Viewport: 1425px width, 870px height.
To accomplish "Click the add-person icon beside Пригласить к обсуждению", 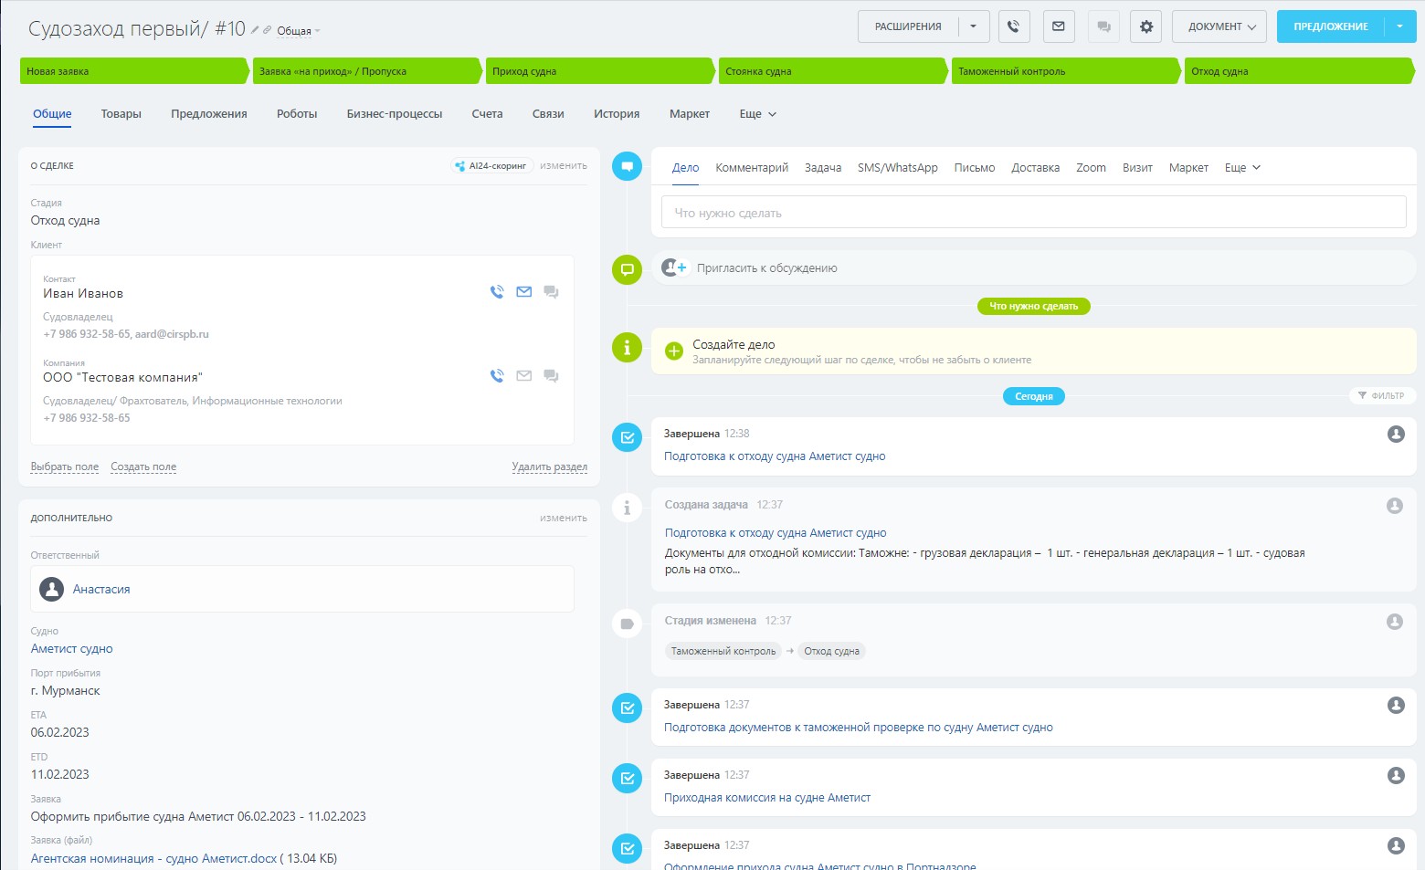I will 674,267.
